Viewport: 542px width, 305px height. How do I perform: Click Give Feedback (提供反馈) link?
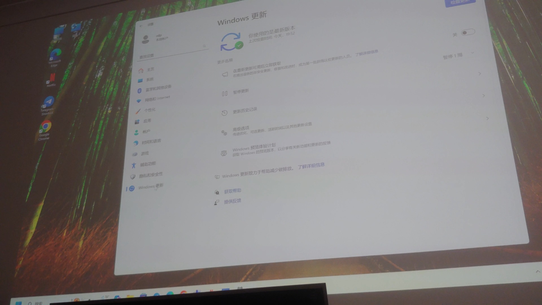click(231, 201)
